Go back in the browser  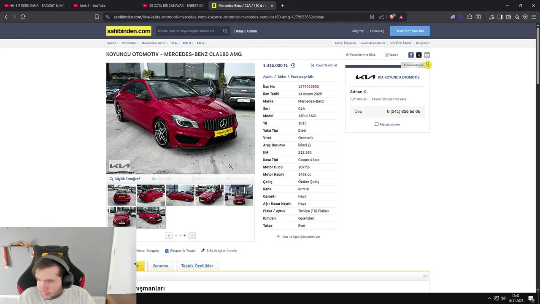(6, 17)
